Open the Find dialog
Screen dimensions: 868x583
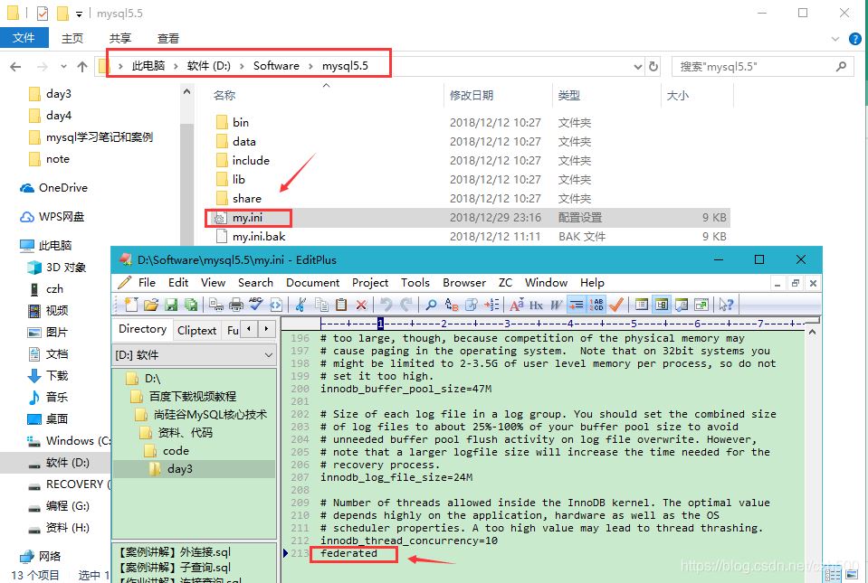click(x=433, y=305)
